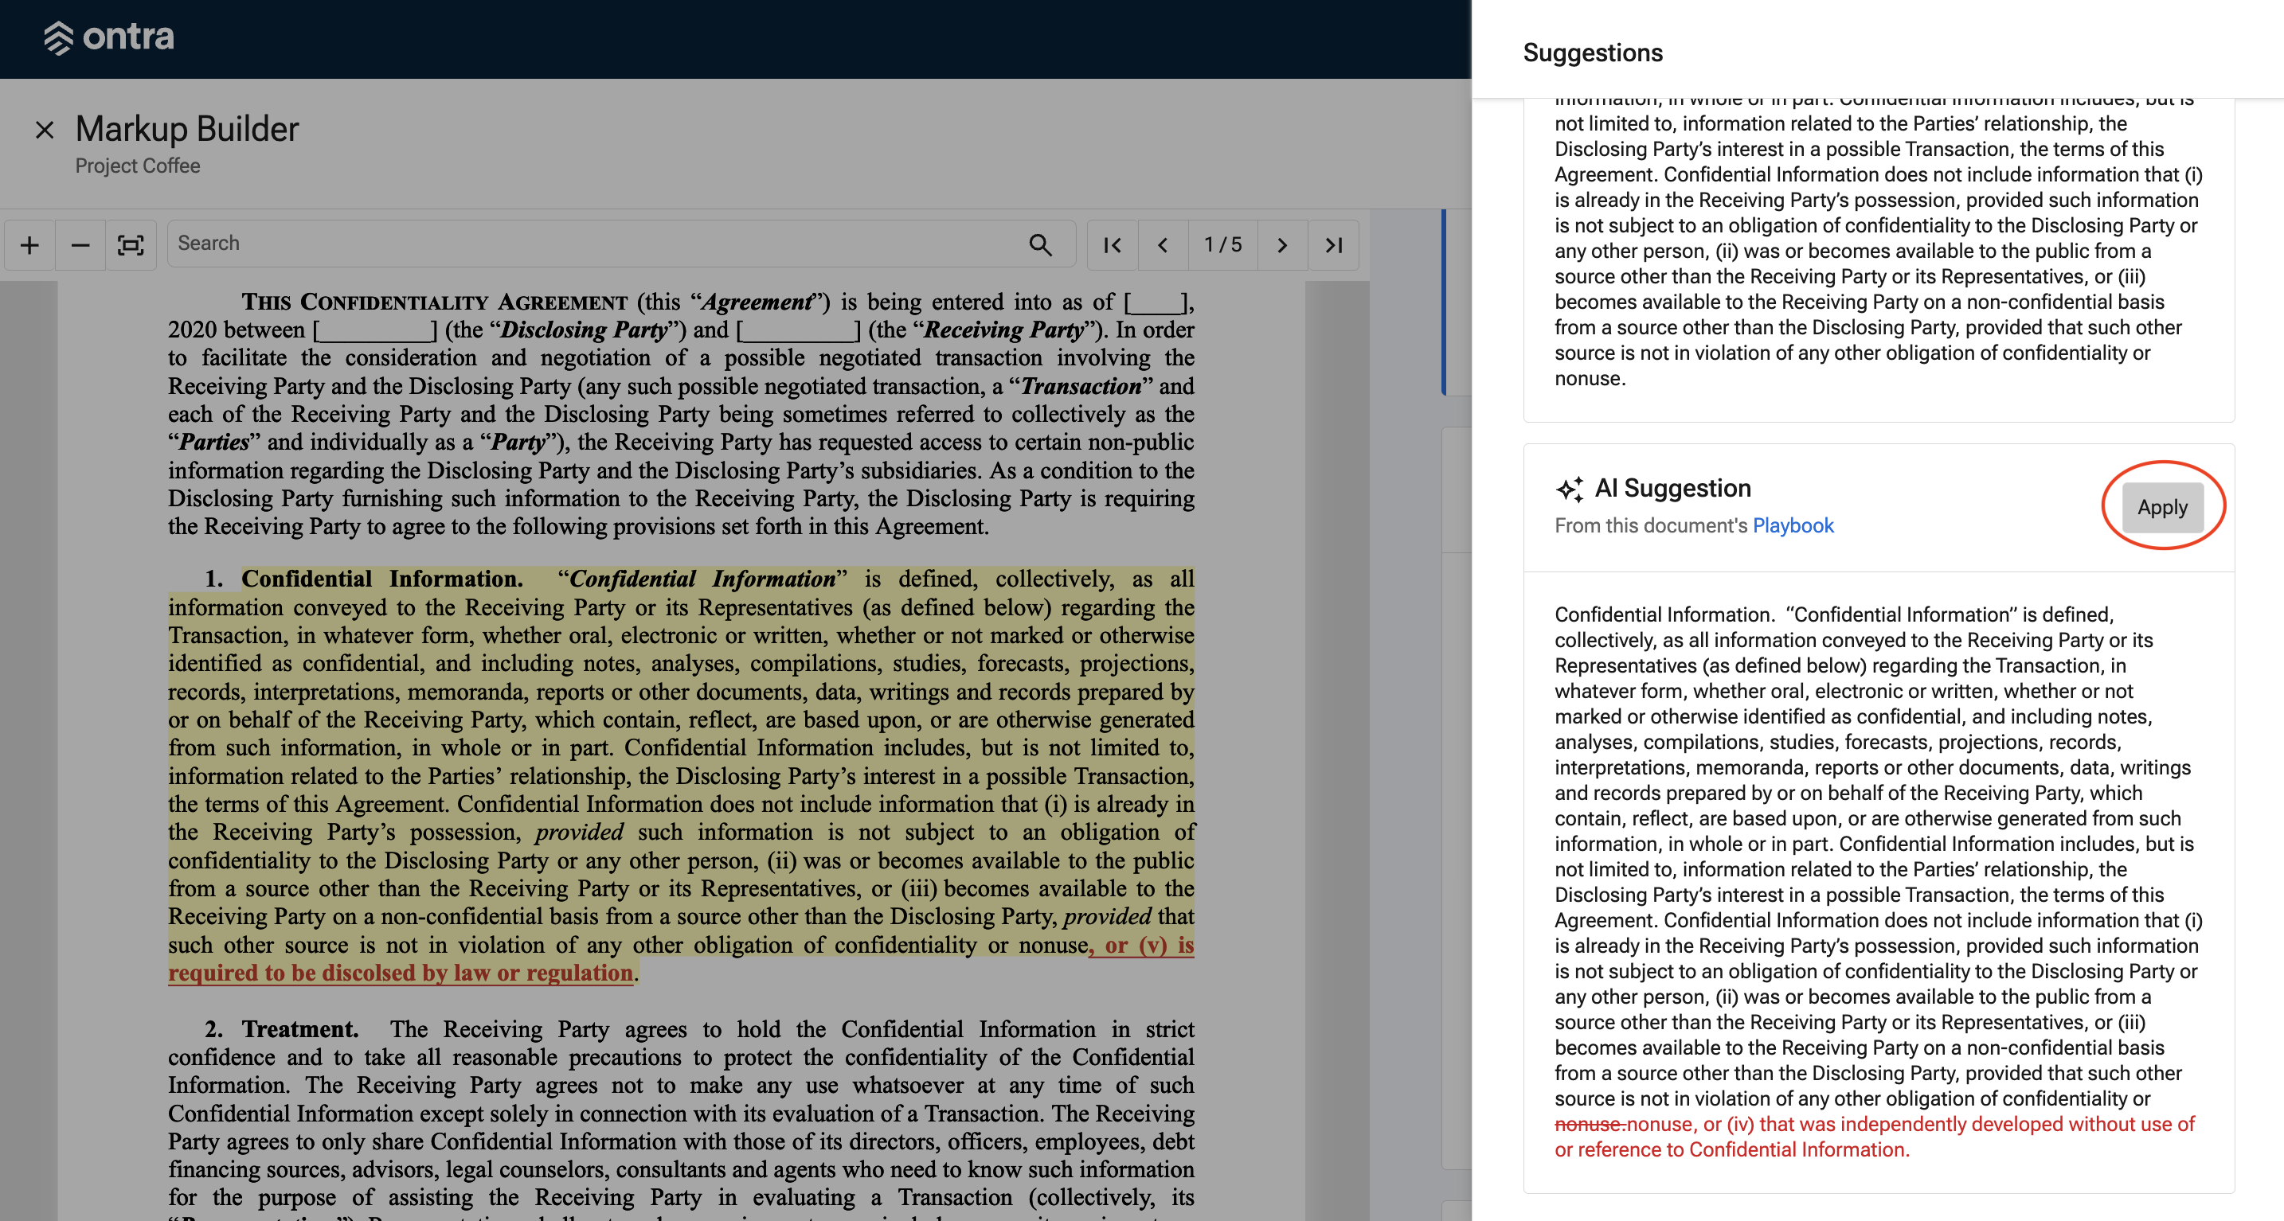
Task: Select the 'Treatment.' section heading
Action: click(x=300, y=1028)
